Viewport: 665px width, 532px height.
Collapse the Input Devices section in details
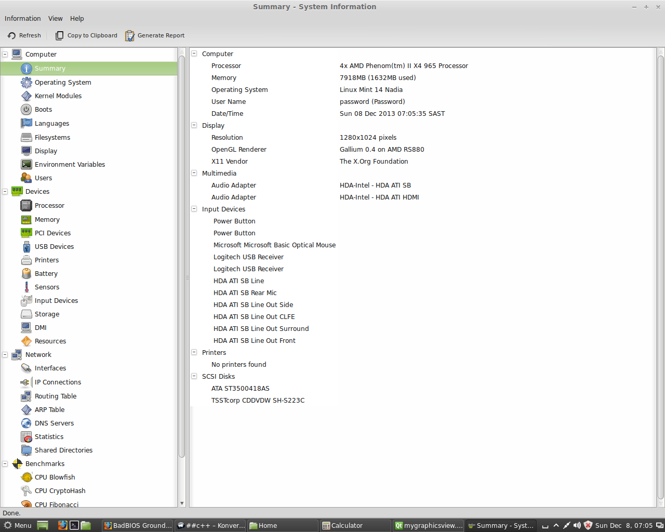pos(194,209)
